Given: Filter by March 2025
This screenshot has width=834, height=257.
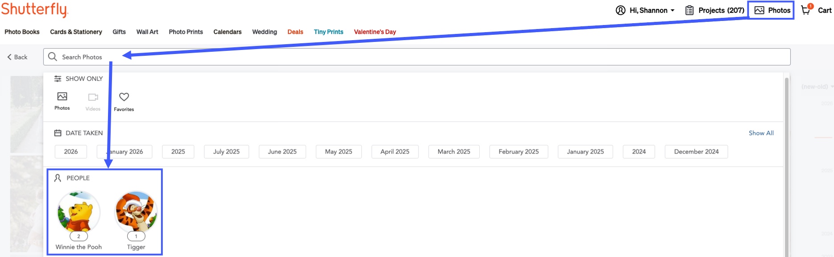Looking at the screenshot, I should 454,152.
